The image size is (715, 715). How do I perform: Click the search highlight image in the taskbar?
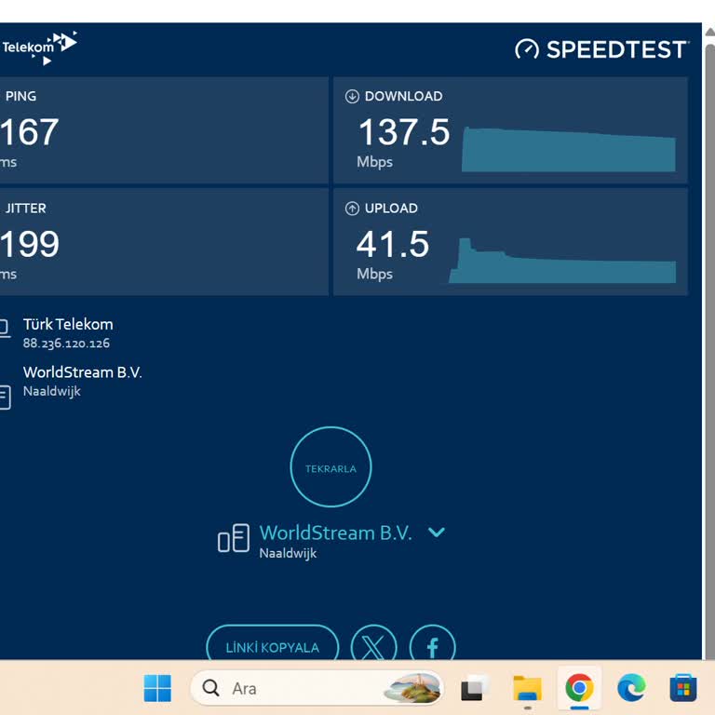(x=413, y=688)
